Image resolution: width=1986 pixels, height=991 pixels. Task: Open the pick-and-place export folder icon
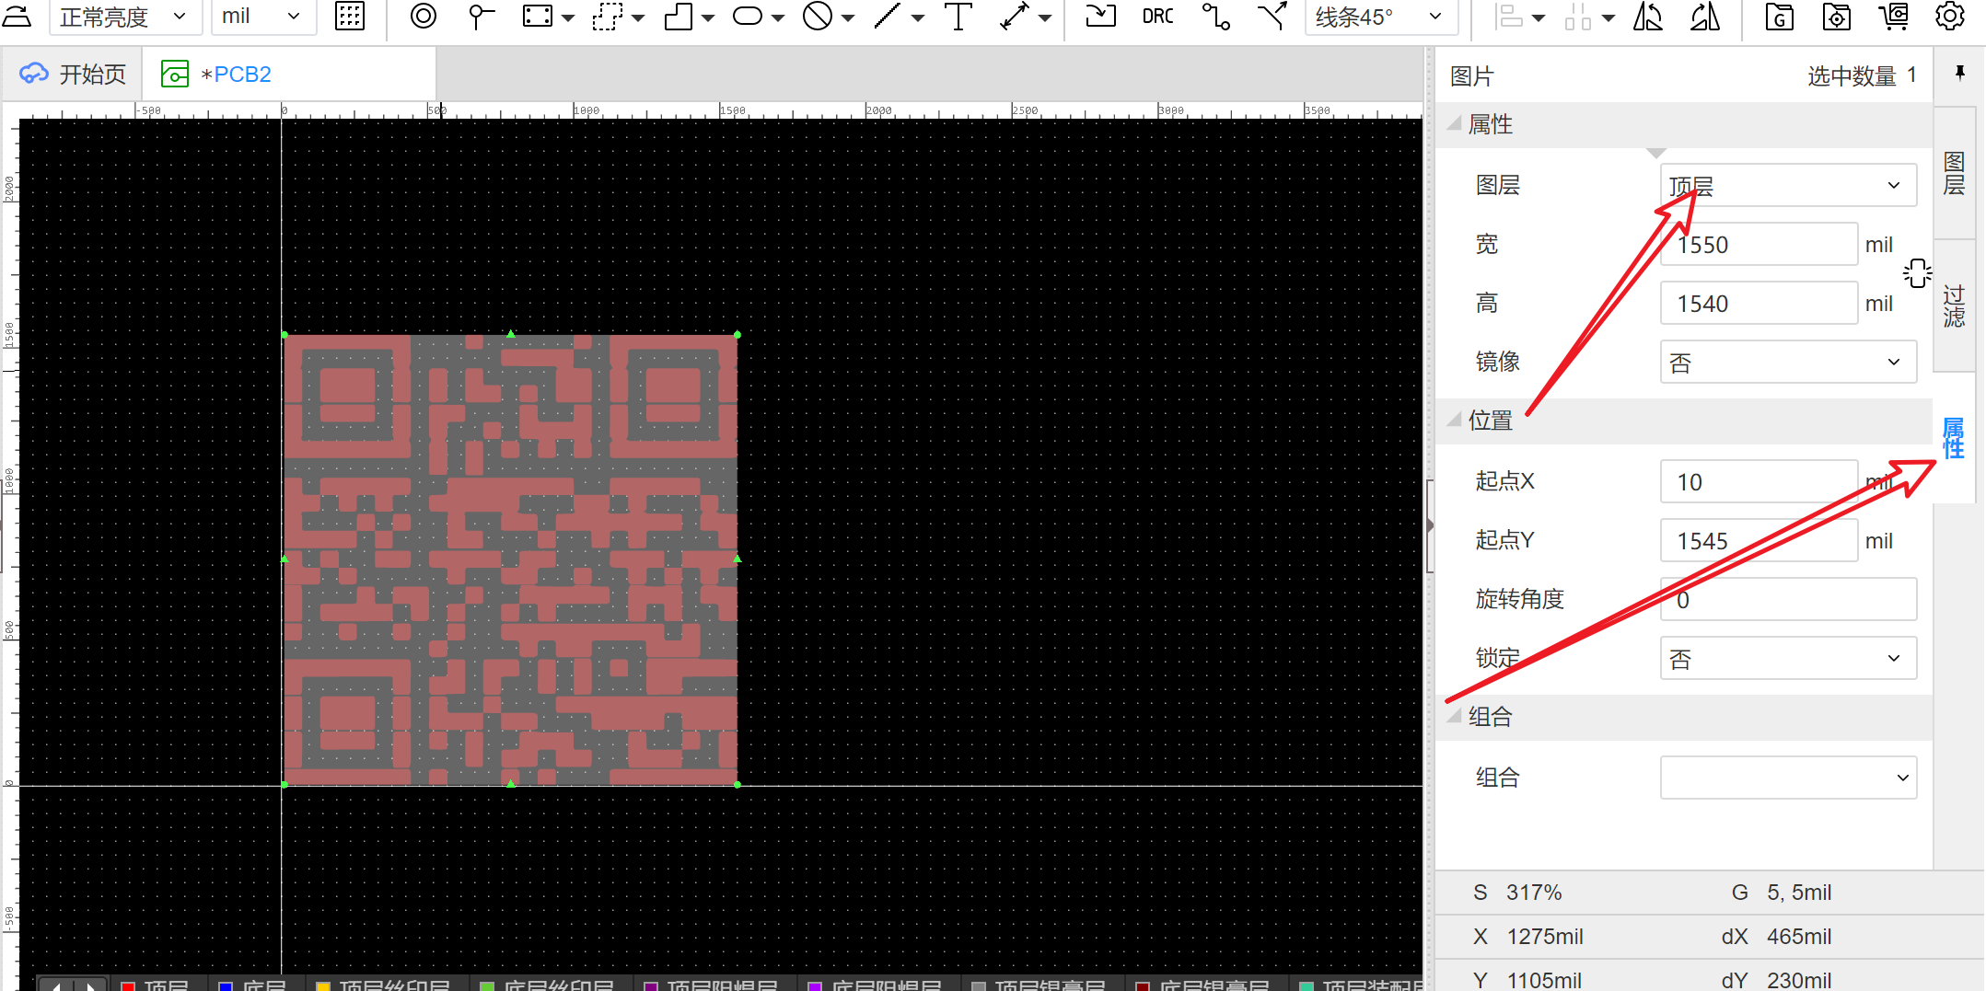click(1837, 17)
